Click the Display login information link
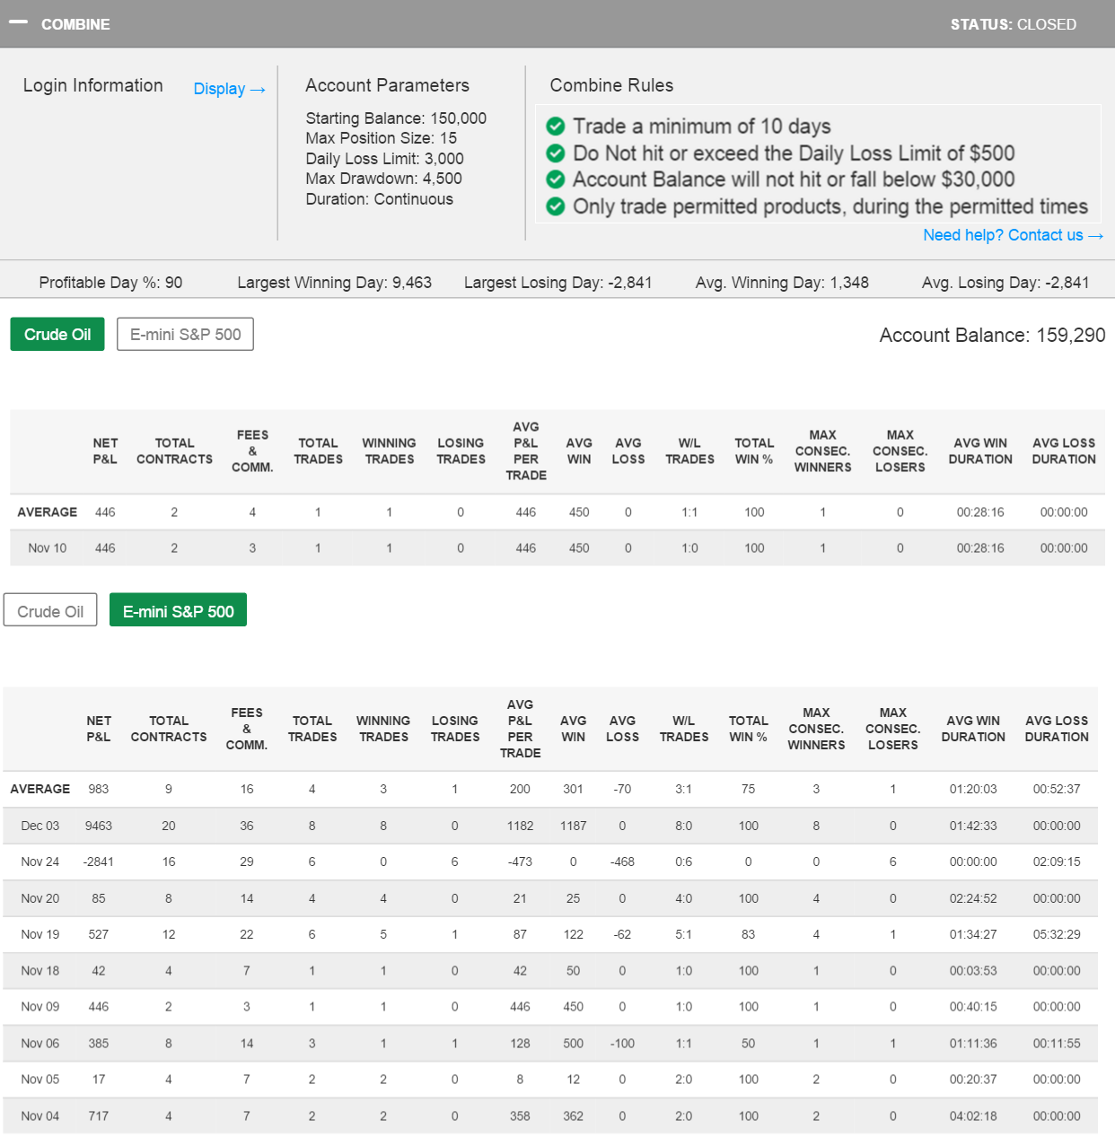 coord(229,89)
